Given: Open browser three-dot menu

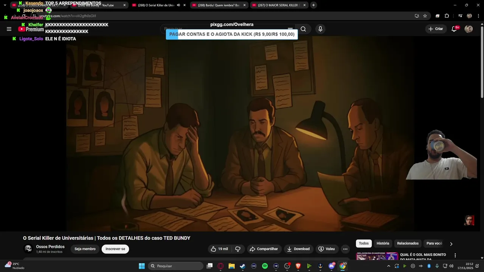Looking at the screenshot, I should 478,16.
